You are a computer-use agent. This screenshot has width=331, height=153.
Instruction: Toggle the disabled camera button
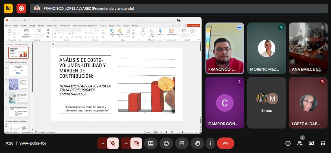pyautogui.click(x=136, y=143)
